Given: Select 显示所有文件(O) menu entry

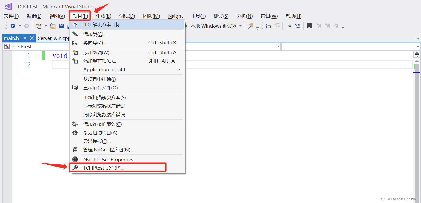Looking at the screenshot, I should (127, 88).
